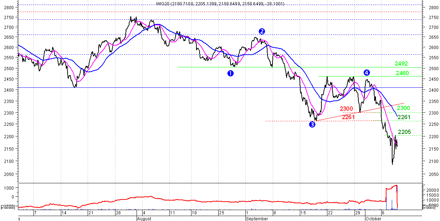The width and height of the screenshot is (440, 221).
Task: Click 1000 on the indicator panel axis
Action: point(9,189)
